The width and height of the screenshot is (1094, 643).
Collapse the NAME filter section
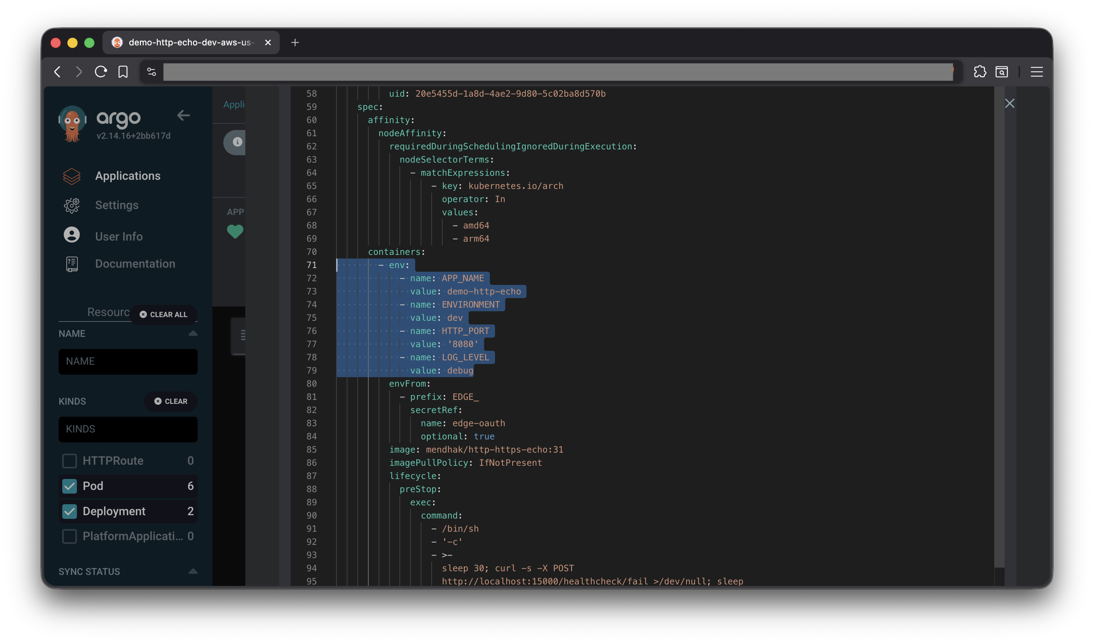point(193,334)
